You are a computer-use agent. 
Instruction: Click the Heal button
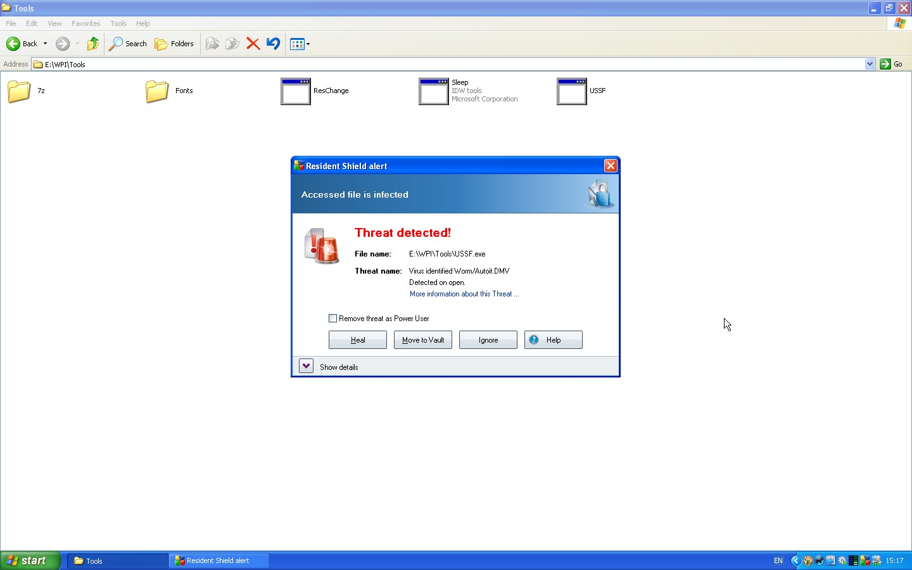click(358, 340)
